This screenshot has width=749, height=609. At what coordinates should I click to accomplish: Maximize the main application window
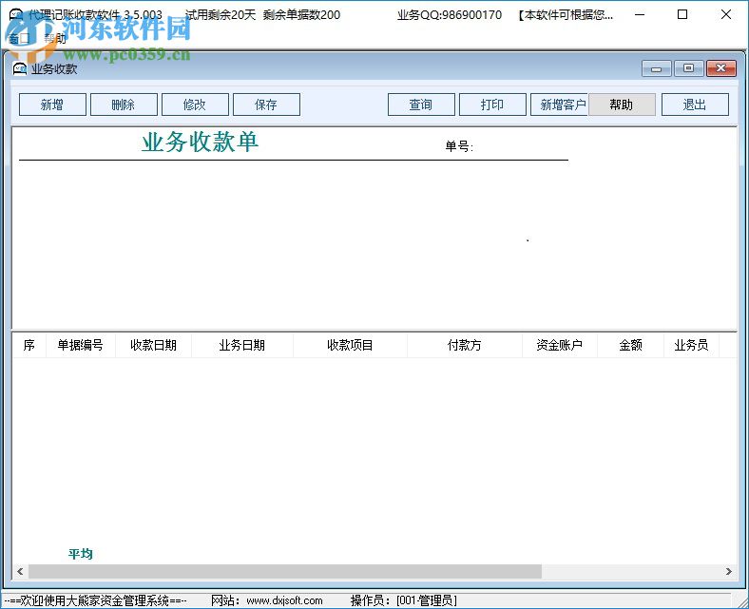(682, 14)
